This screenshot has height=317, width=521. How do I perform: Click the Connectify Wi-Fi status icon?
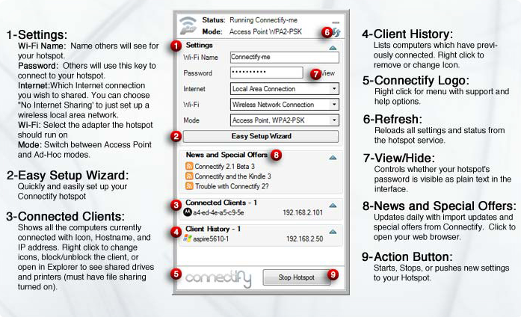point(188,25)
